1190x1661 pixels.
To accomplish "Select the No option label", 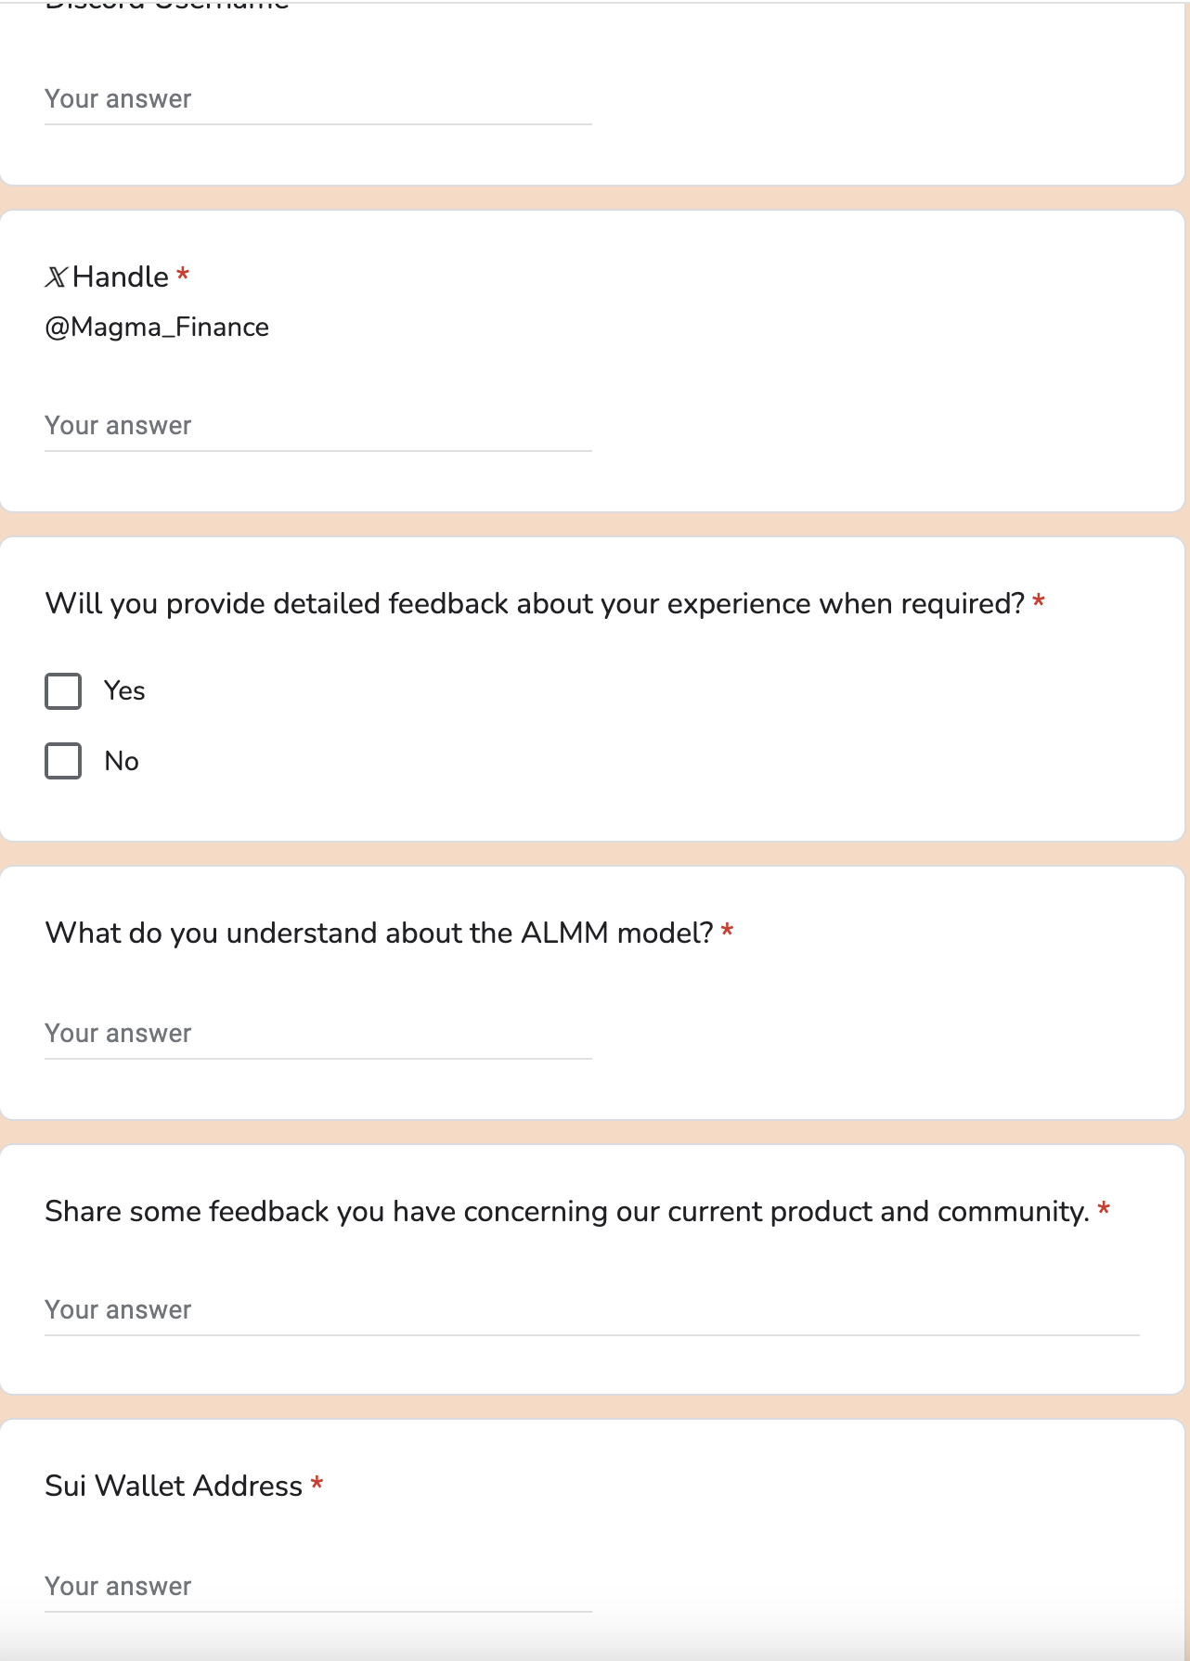I will click(x=122, y=761).
